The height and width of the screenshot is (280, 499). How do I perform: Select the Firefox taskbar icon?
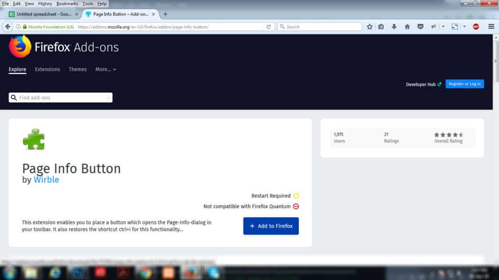pos(191,273)
